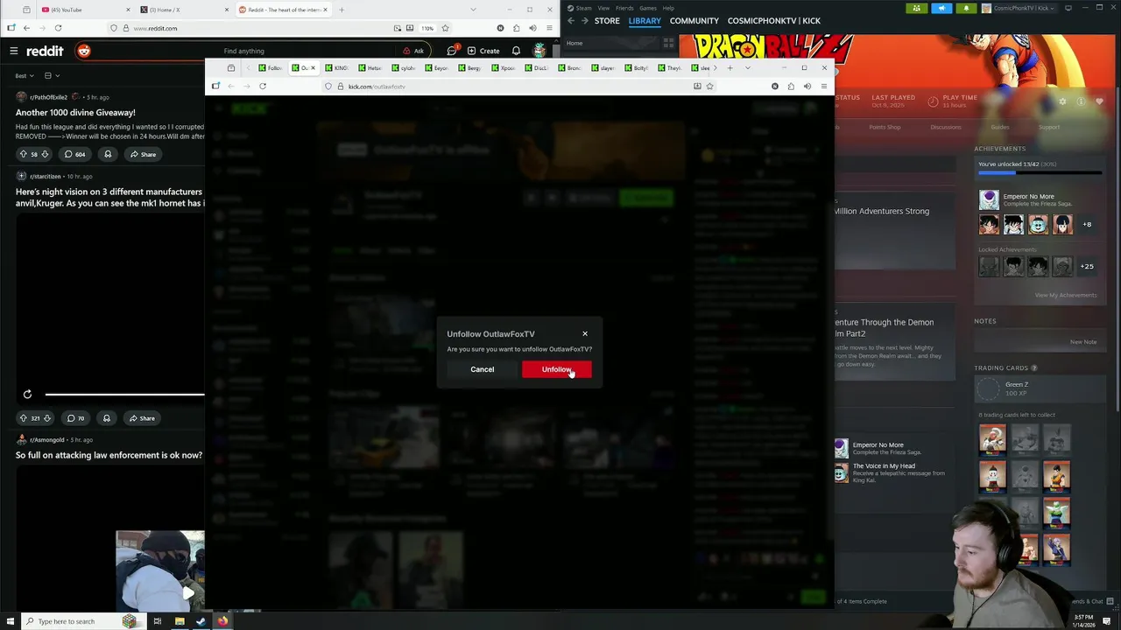Open reddit notifications bell

[x=516, y=51]
